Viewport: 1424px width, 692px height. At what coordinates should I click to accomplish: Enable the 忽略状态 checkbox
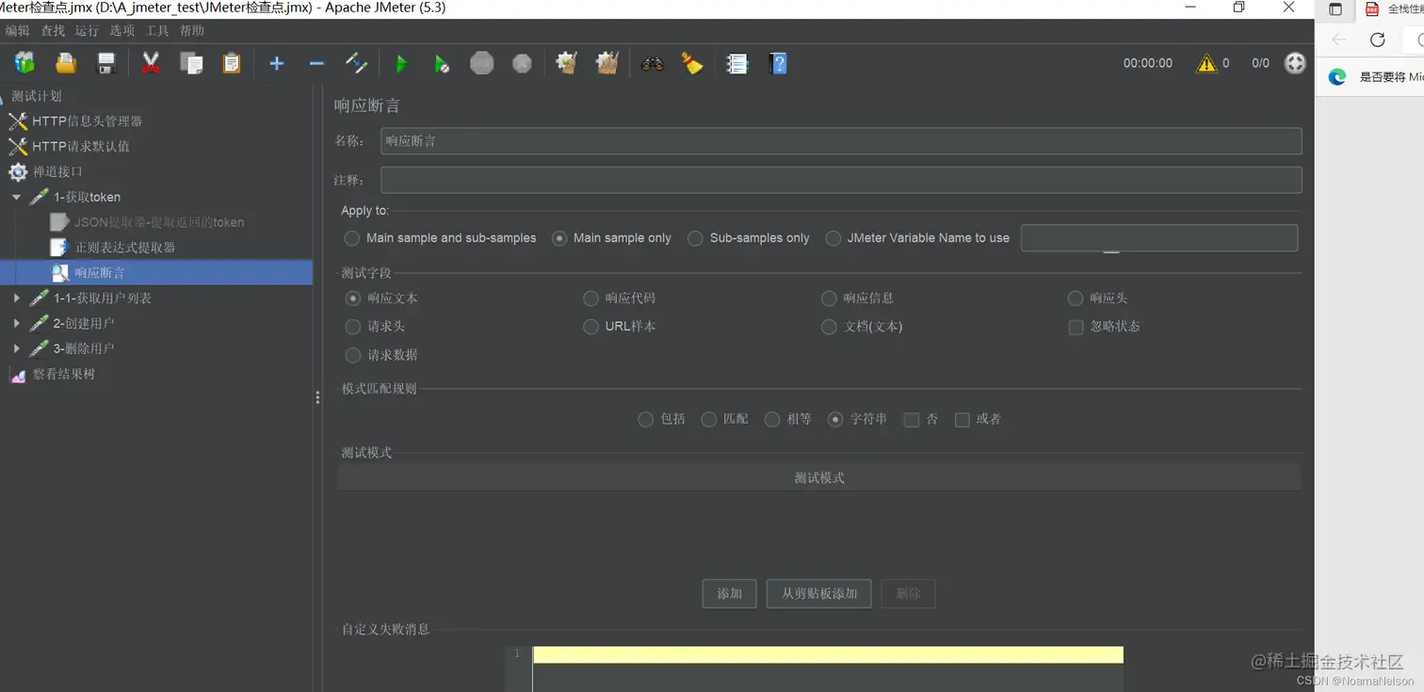tap(1076, 327)
